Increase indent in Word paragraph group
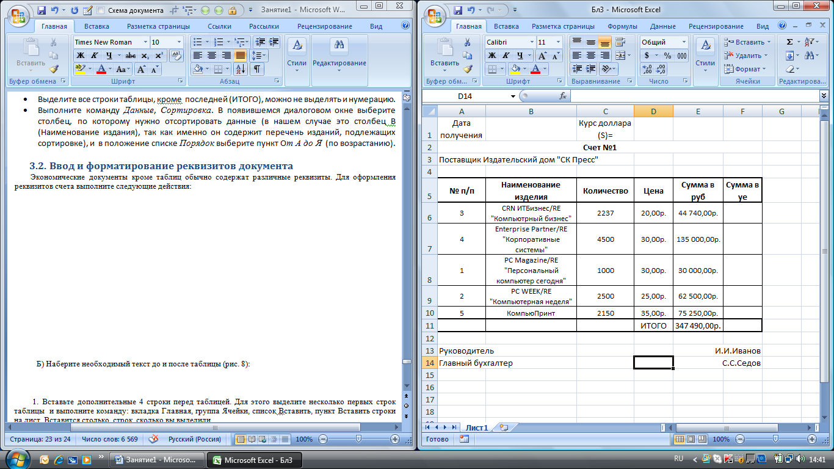The width and height of the screenshot is (834, 469). pyautogui.click(x=273, y=42)
